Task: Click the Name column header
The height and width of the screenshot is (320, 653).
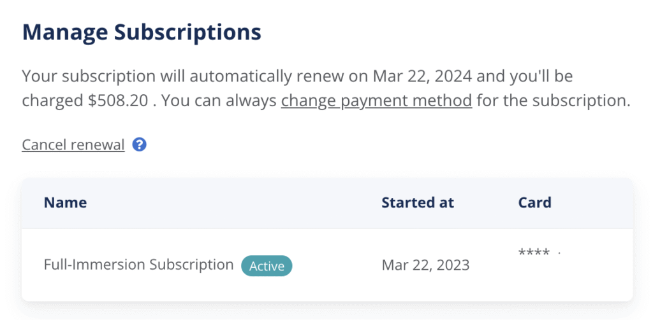Action: click(66, 202)
